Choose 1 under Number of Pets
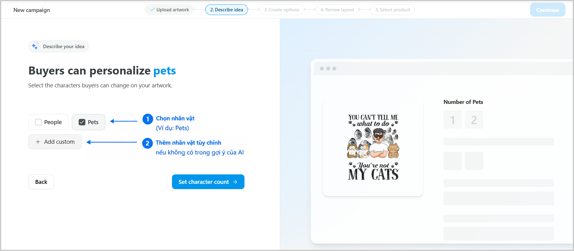Image resolution: width=574 pixels, height=251 pixels. [x=453, y=120]
